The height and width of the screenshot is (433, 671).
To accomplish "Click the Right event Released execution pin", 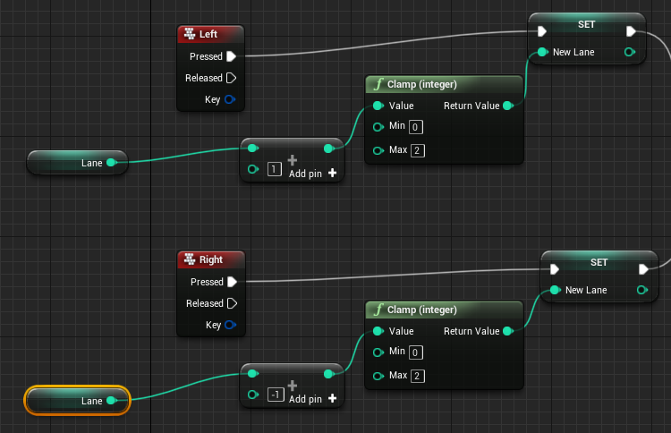I will point(231,303).
